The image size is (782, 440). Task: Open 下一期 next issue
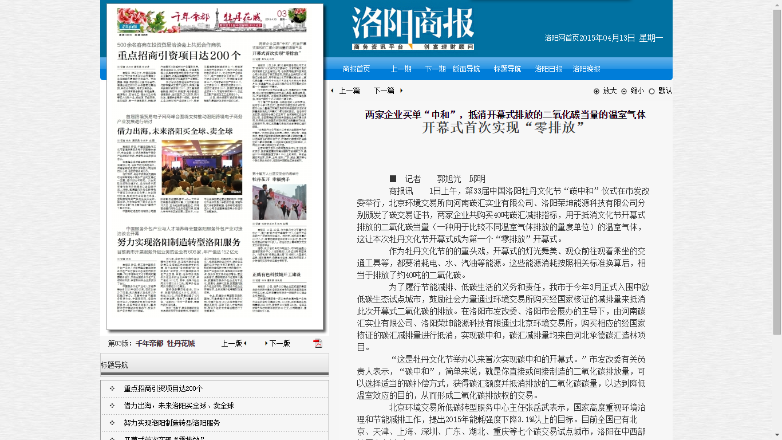[x=435, y=69]
